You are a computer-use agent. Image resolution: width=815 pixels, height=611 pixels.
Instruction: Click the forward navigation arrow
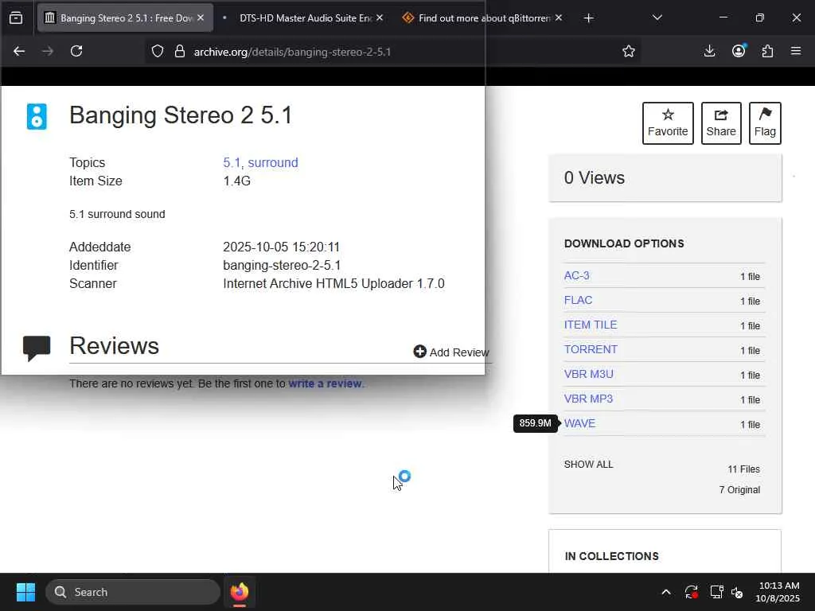pos(47,51)
